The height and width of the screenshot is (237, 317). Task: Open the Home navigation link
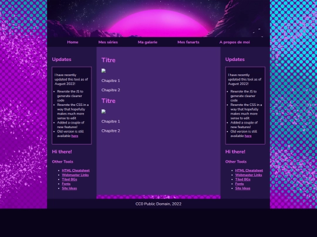tap(73, 42)
